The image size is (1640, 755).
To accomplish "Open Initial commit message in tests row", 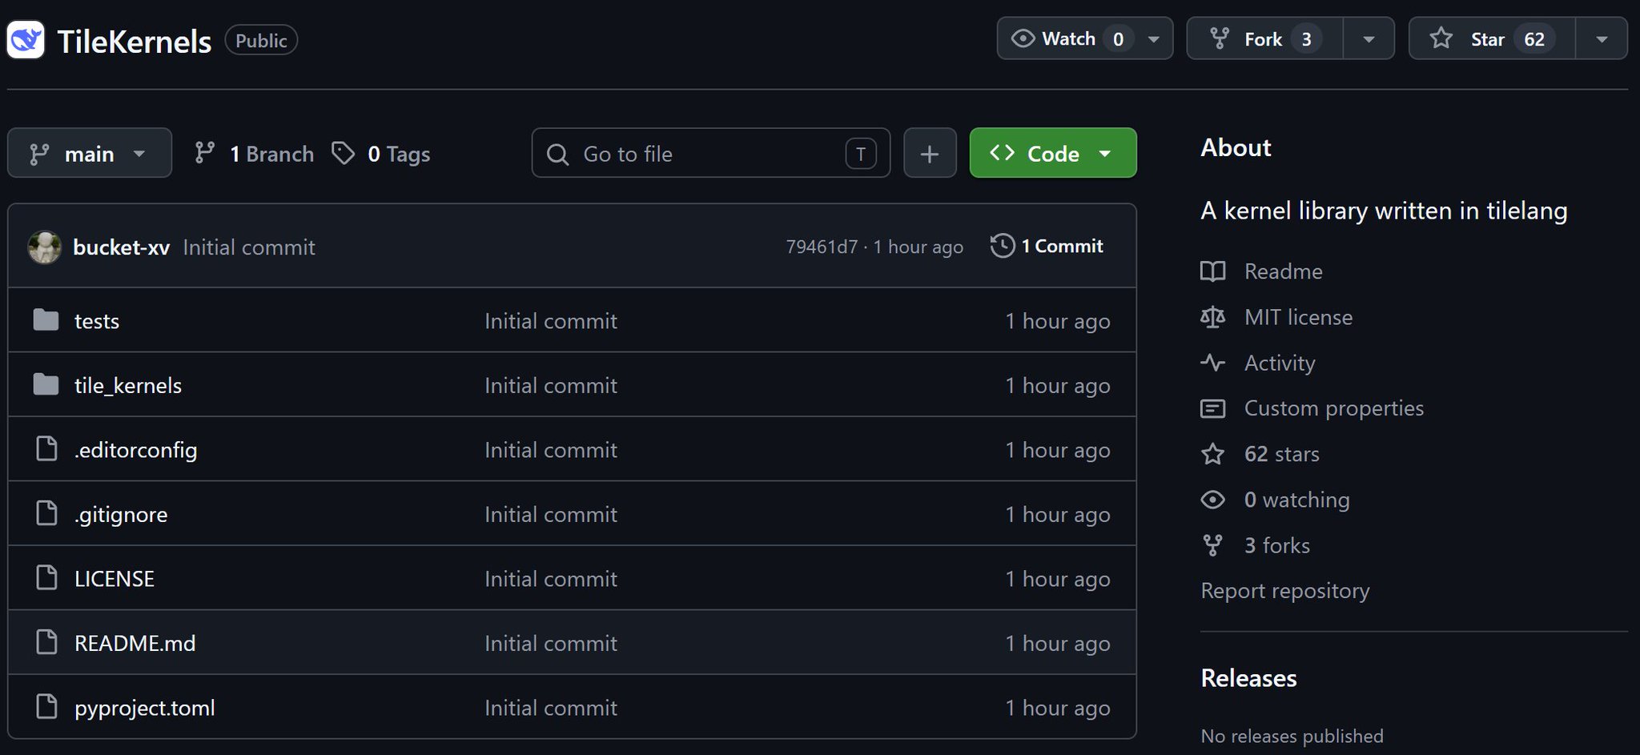I will tap(551, 321).
